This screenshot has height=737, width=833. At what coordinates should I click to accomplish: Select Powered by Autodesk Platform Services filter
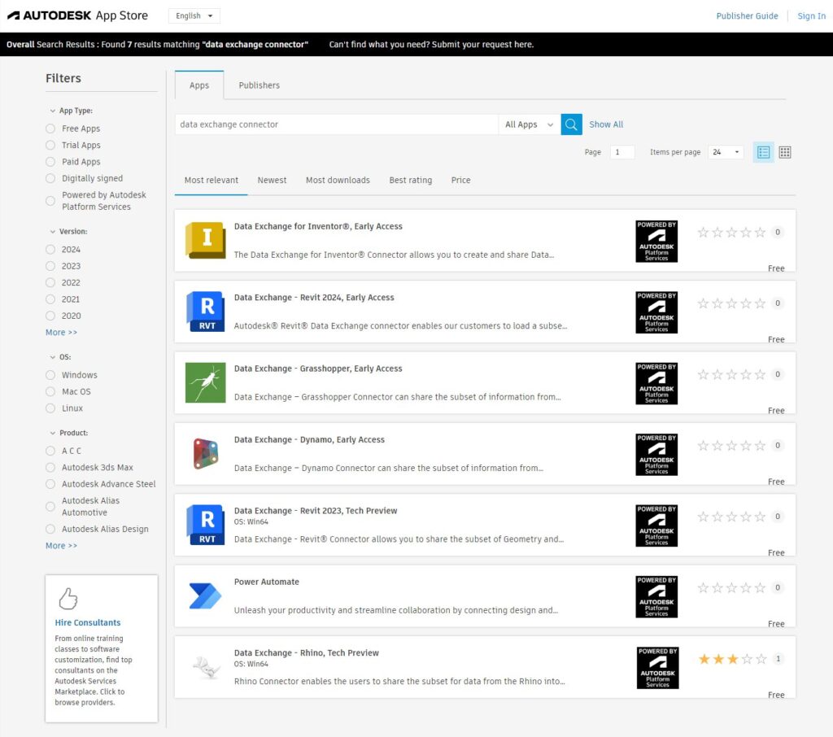coord(50,201)
